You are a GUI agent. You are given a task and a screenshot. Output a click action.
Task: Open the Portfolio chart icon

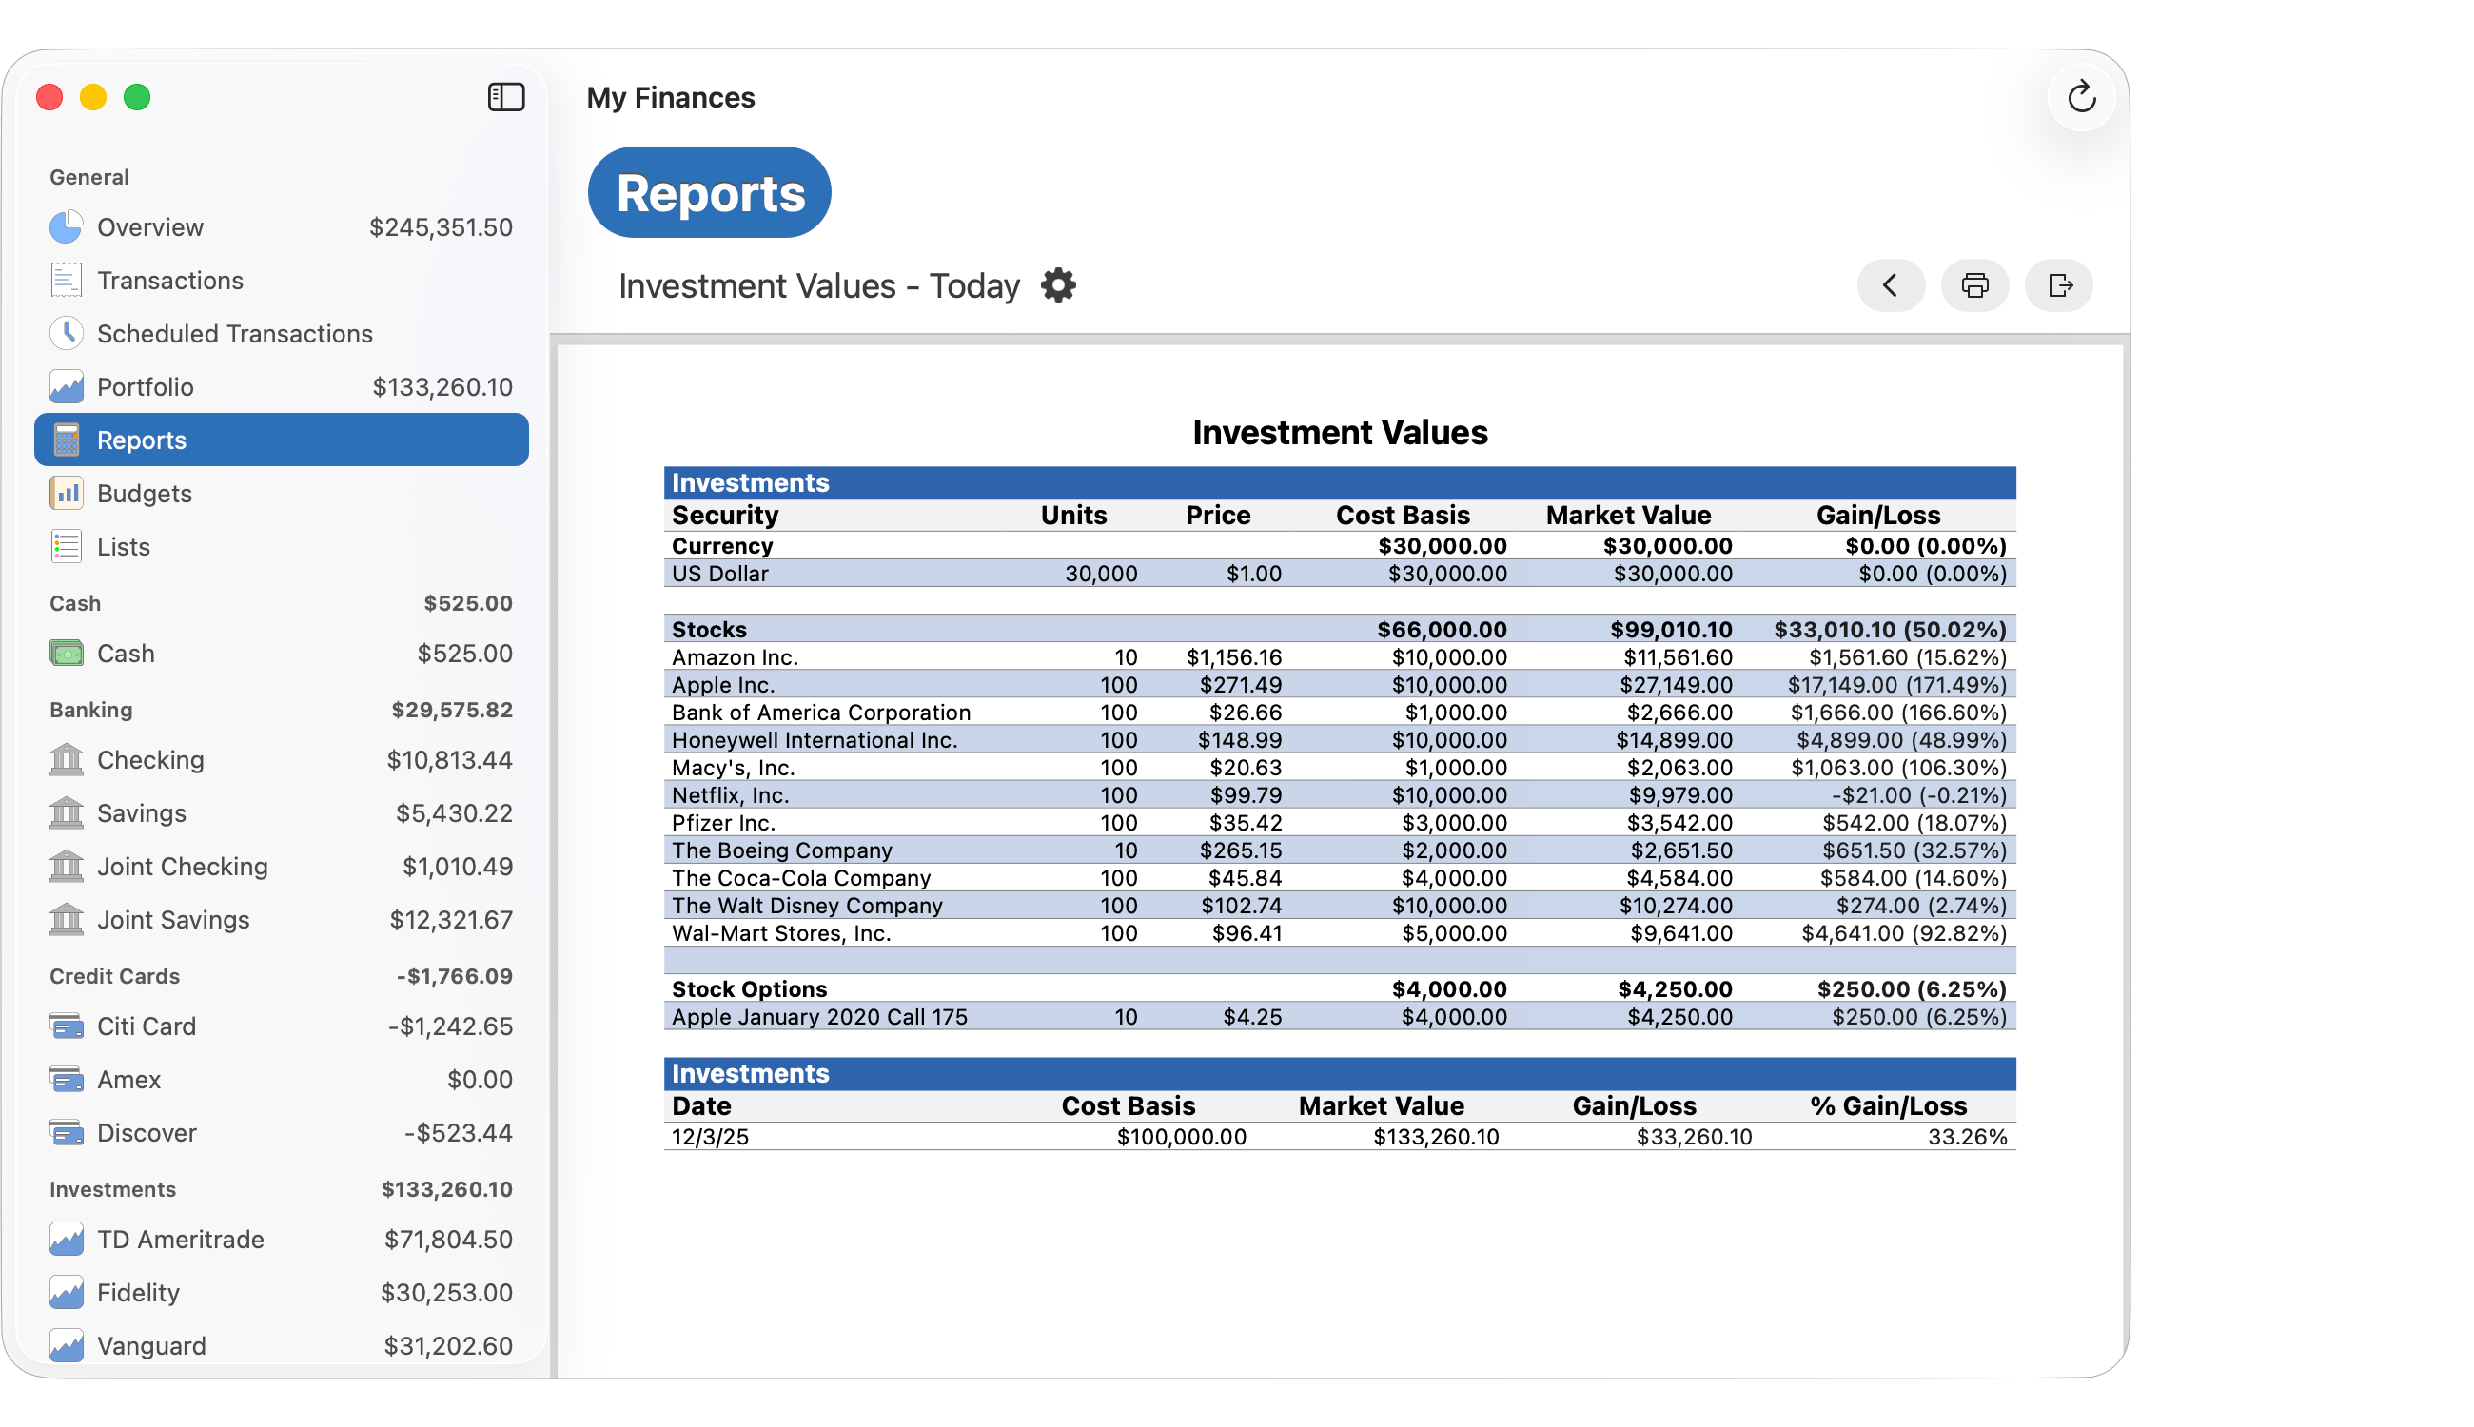[x=65, y=386]
